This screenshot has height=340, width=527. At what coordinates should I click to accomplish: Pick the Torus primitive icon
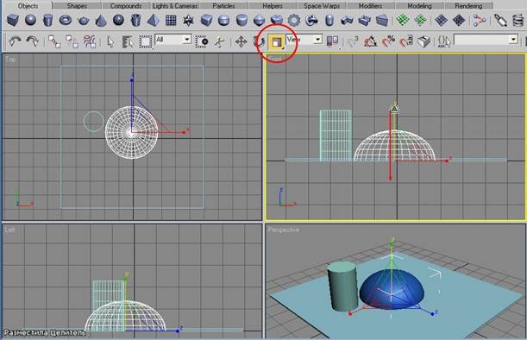[x=66, y=20]
